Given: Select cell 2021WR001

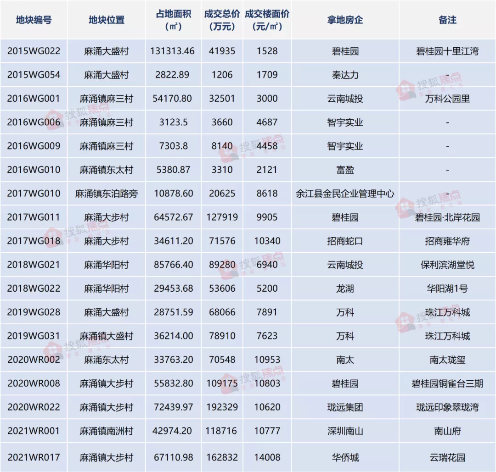Looking at the screenshot, I should [x=34, y=431].
